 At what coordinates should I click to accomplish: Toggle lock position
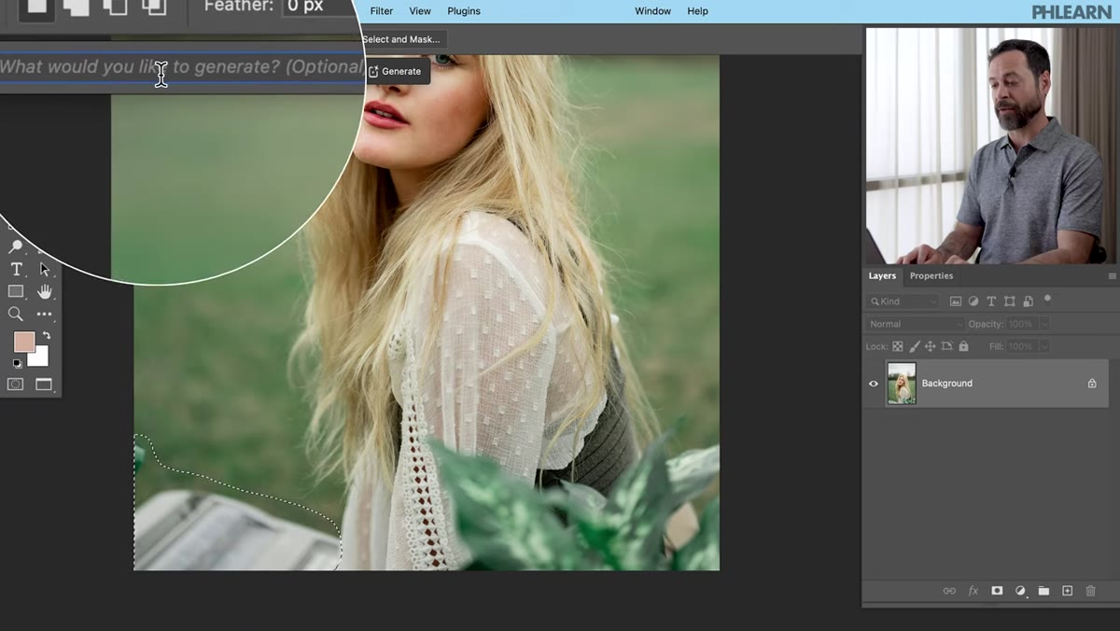tap(930, 346)
